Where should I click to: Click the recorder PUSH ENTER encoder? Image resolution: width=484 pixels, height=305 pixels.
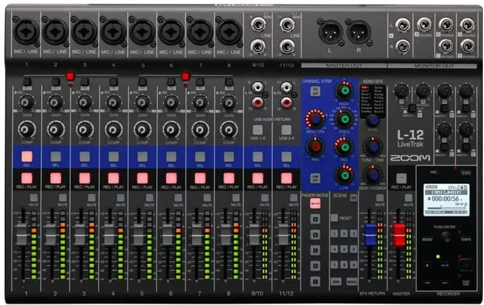pyautogui.click(x=445, y=237)
